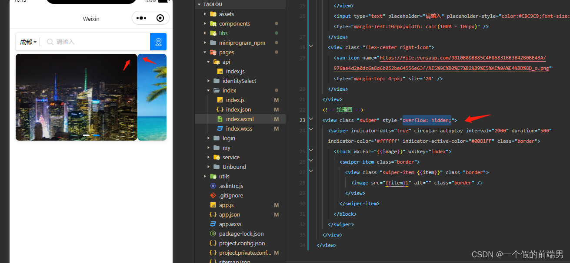Open the .gitignore file

231,195
